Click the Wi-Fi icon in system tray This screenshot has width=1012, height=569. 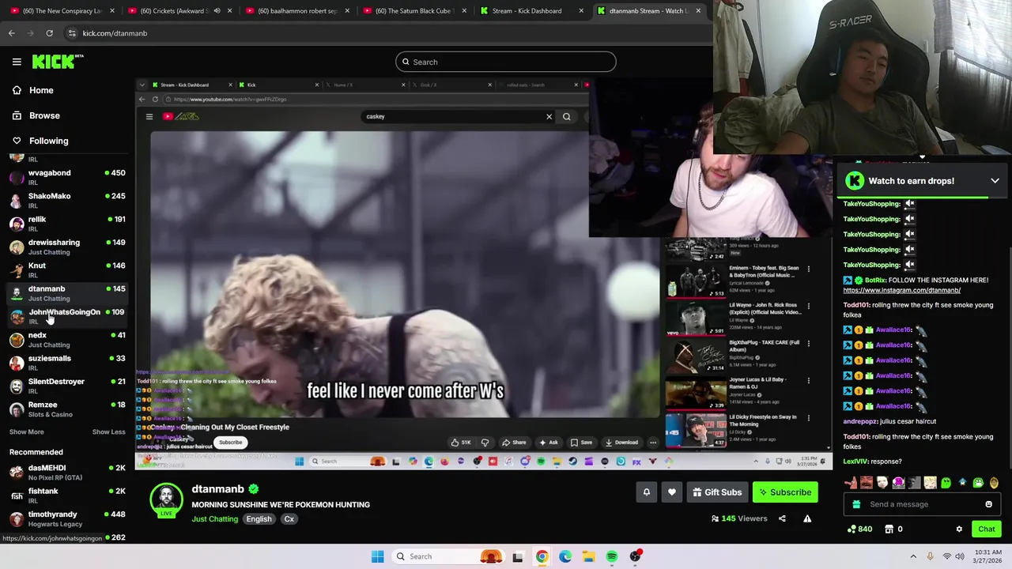pyautogui.click(x=947, y=556)
